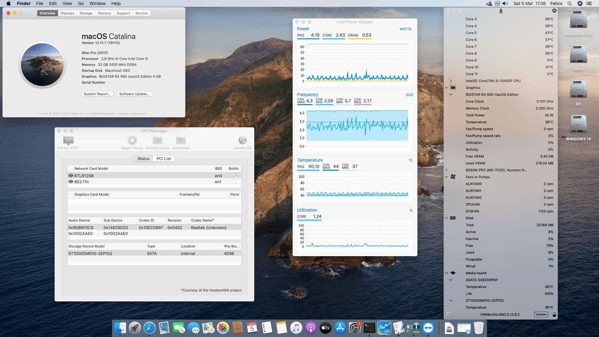Click the Extract DSDT icon in DPCIManager
The width and height of the screenshot is (599, 337).
68,140
